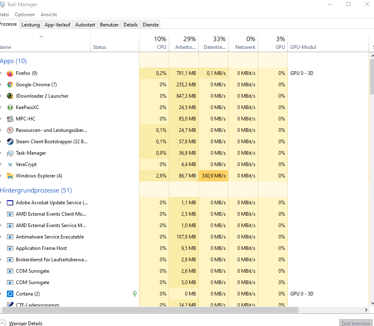Click the Google Chrome process icon

pyautogui.click(x=10, y=85)
